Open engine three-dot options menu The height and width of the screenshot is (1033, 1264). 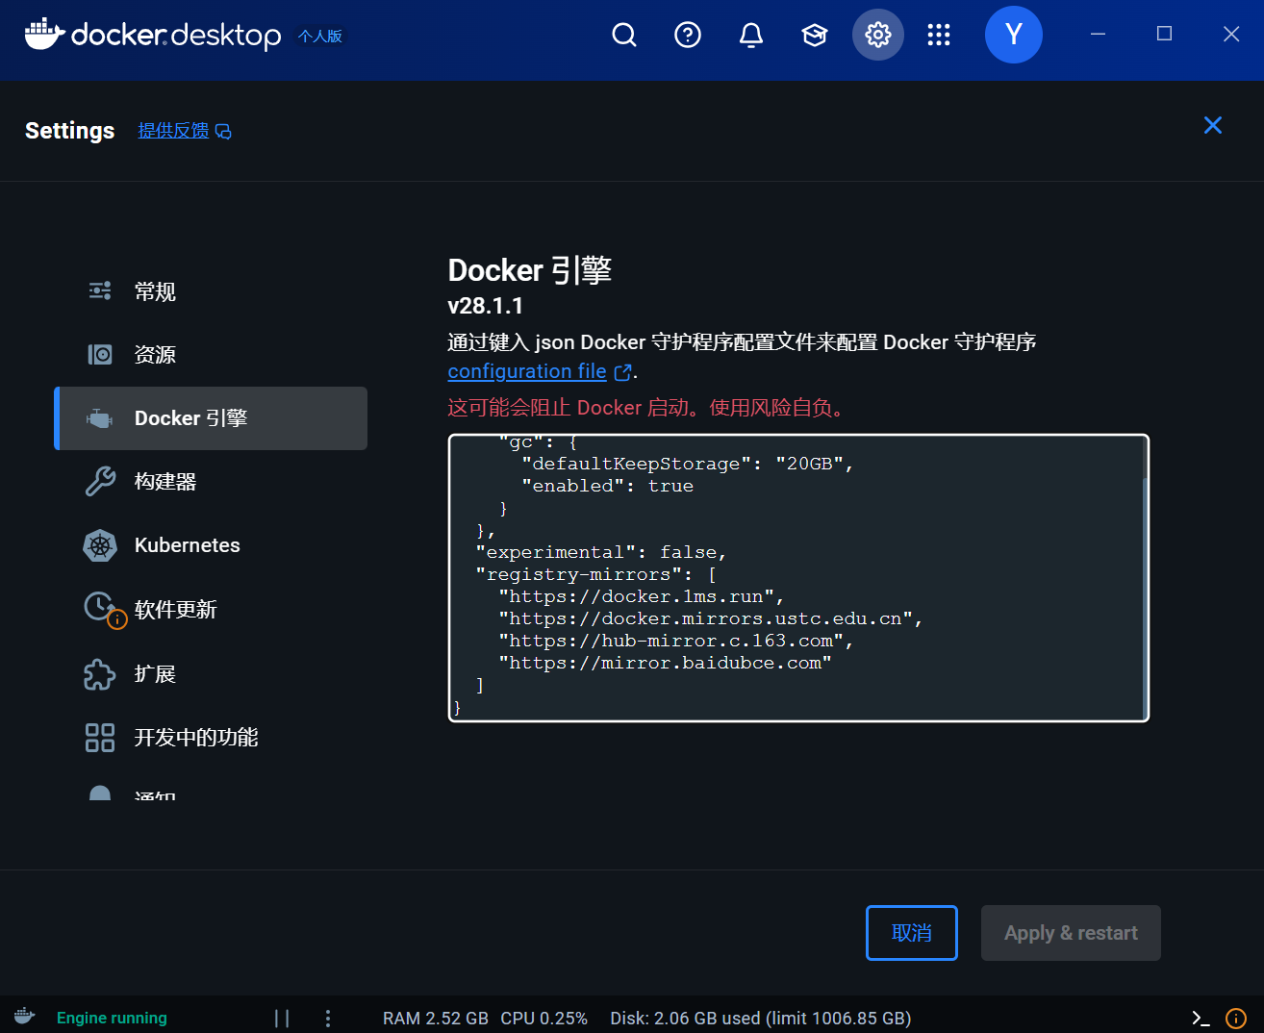[328, 1018]
